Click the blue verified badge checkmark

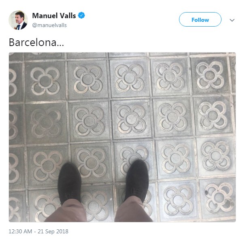tap(81, 15)
